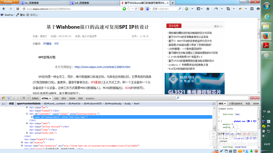Viewport: 273px width, 153px height.
Task: Open the HTML tab dropdown
Action: point(46,98)
